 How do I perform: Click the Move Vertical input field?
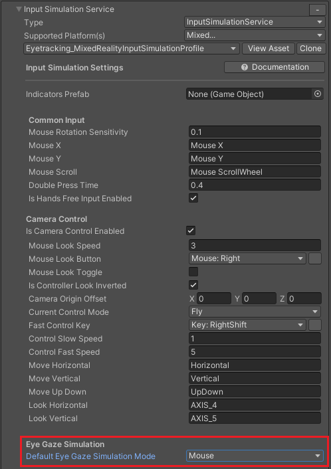255,379
